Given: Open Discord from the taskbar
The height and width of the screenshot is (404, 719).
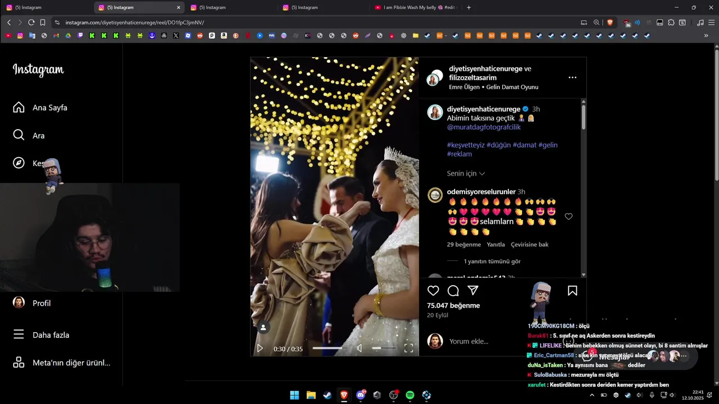Looking at the screenshot, I should click(x=361, y=395).
